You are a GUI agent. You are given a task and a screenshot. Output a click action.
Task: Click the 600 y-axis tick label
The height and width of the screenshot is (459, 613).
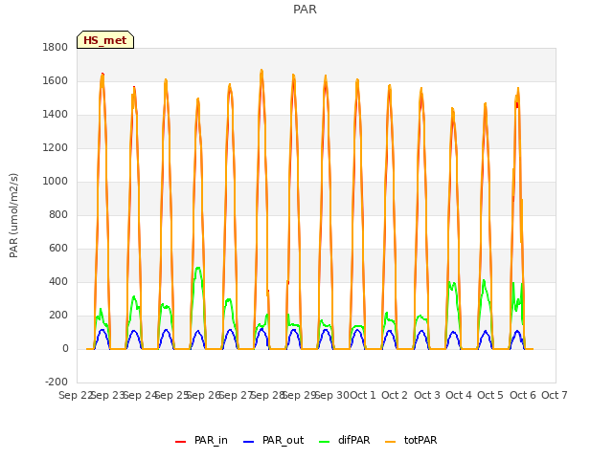pyautogui.click(x=58, y=249)
